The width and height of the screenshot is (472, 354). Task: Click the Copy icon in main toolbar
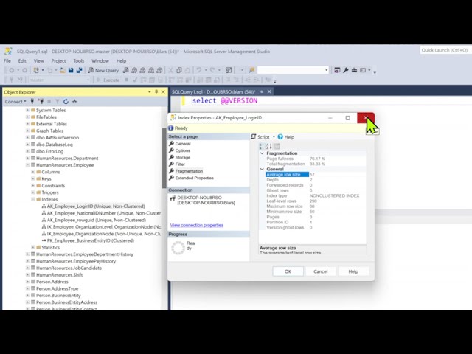click(x=179, y=70)
